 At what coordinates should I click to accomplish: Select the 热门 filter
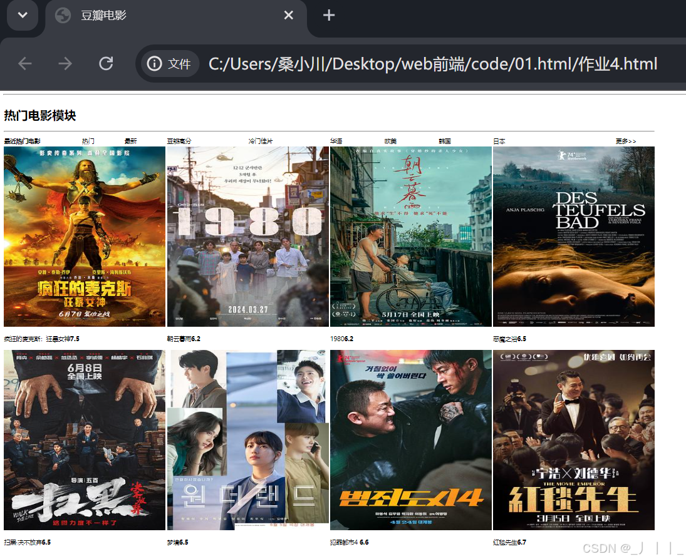click(88, 141)
